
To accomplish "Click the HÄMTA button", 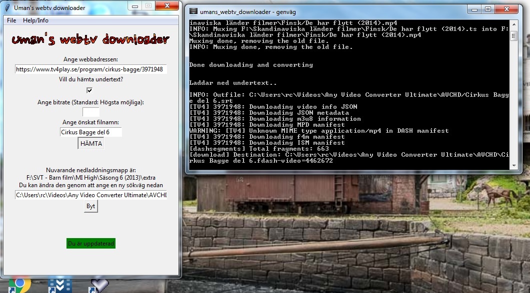I will (91, 143).
